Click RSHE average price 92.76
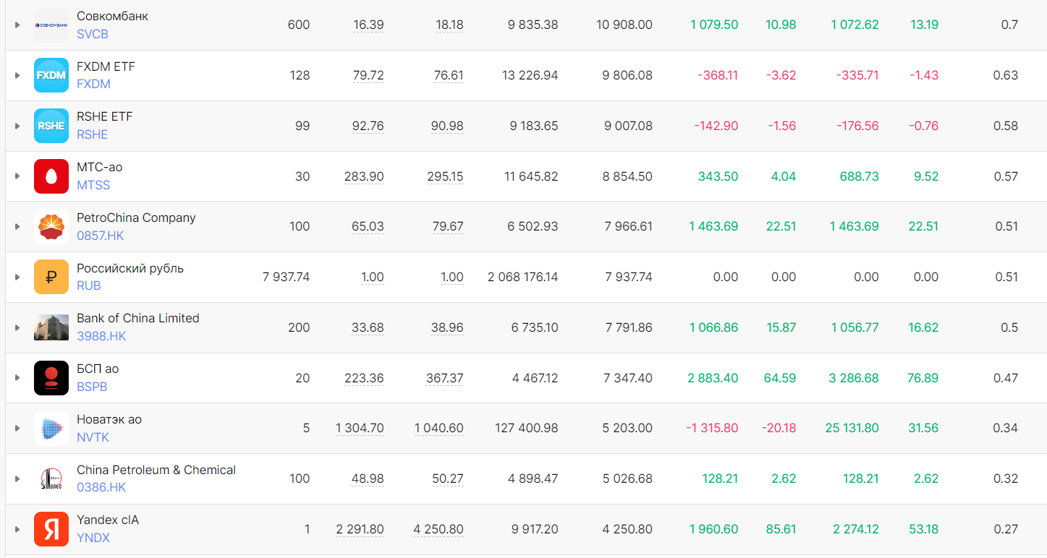 (x=368, y=126)
